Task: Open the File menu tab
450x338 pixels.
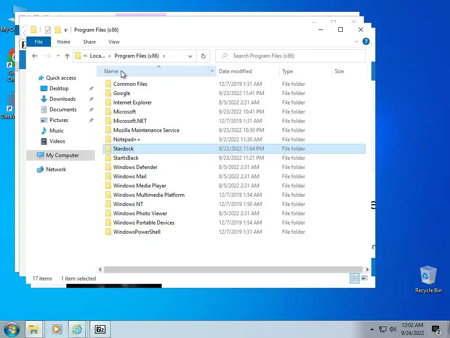Action: click(x=39, y=42)
